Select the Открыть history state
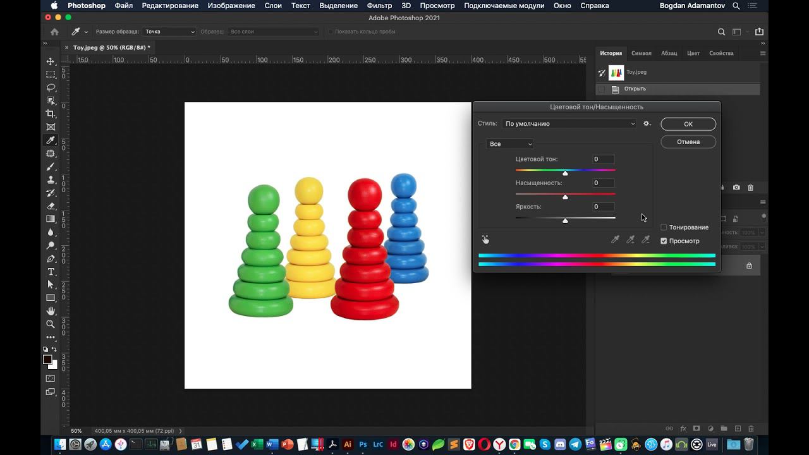809x455 pixels. [678, 89]
